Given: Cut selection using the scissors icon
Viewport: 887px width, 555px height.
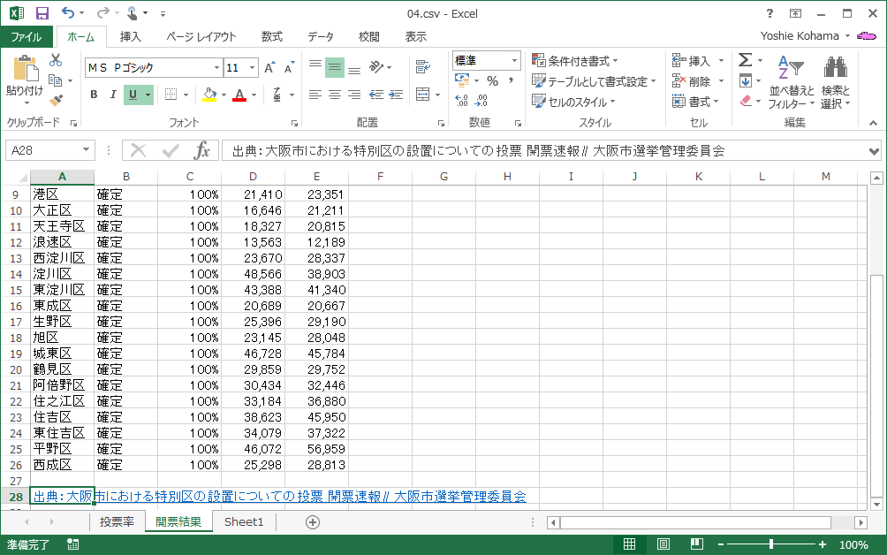Looking at the screenshot, I should (56, 60).
